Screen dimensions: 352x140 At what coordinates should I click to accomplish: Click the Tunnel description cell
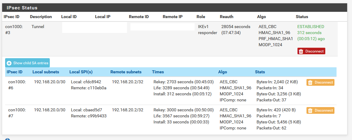point(38,27)
